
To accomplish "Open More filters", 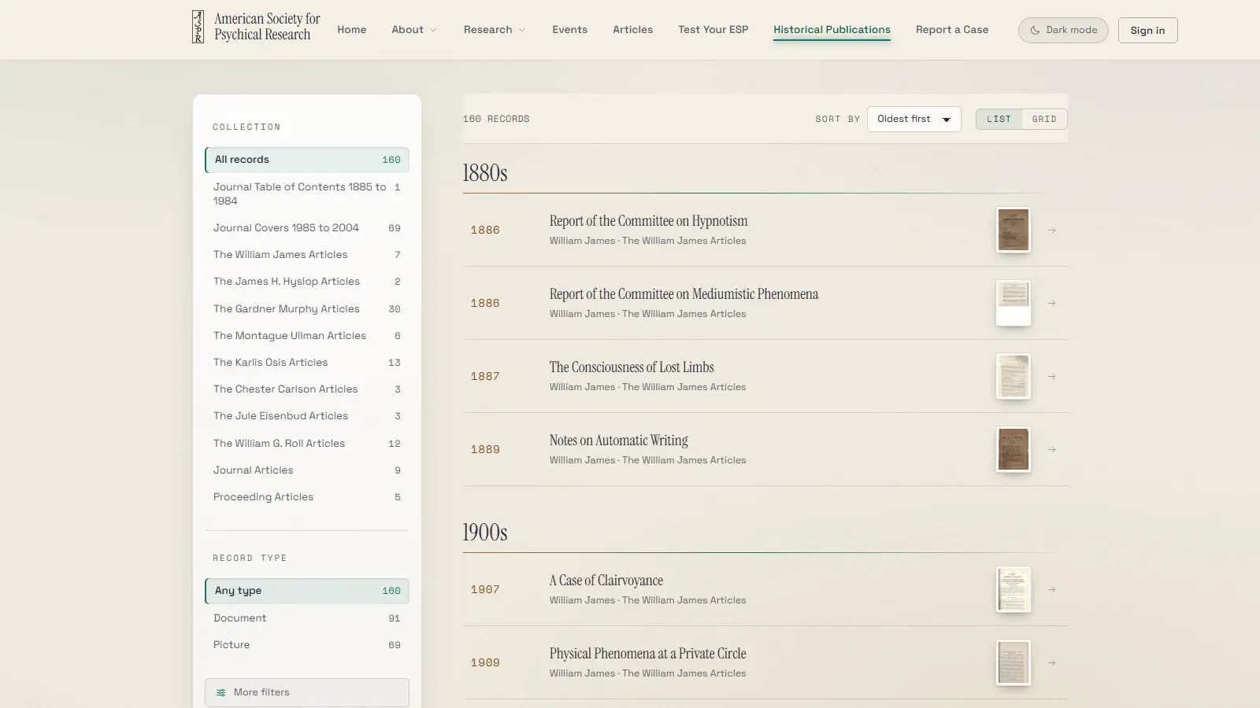I will [307, 692].
